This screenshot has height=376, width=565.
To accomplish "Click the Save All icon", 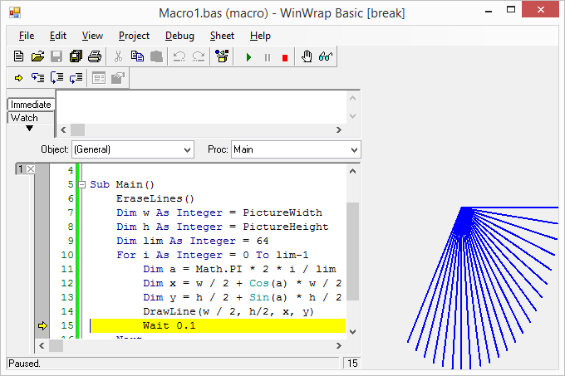I will (x=76, y=56).
